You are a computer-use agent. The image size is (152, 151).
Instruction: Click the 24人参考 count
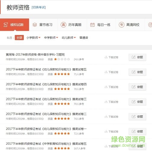[x=79, y=59]
